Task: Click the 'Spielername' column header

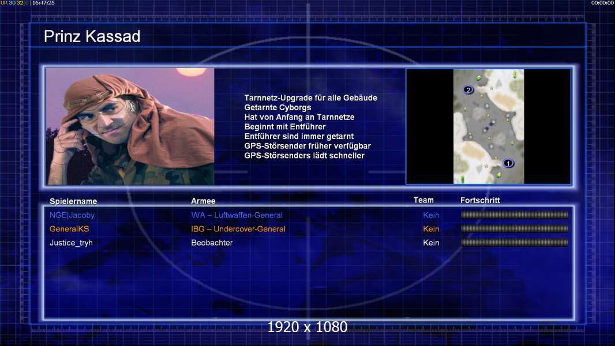Action: pyautogui.click(x=73, y=201)
